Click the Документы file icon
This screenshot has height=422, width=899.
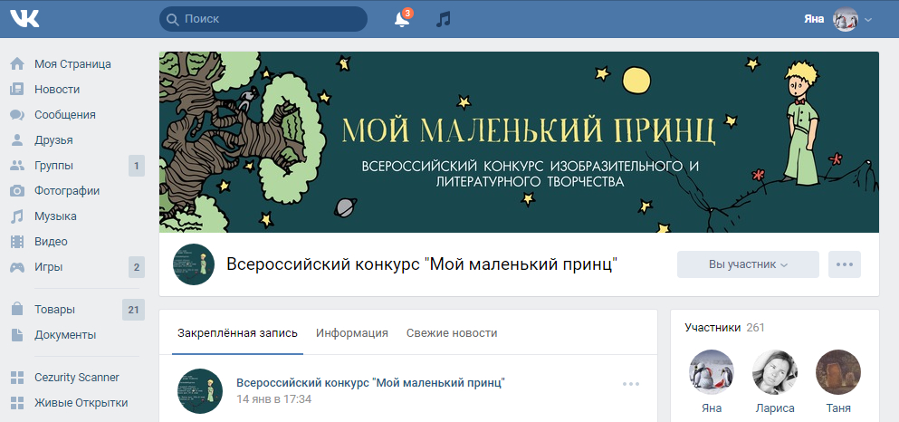pos(17,335)
